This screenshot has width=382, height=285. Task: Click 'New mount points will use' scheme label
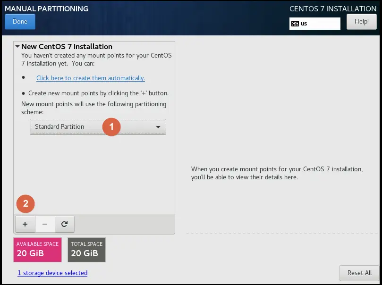click(93, 108)
